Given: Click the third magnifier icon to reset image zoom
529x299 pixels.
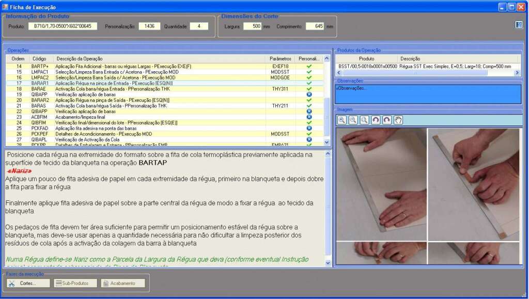Looking at the screenshot, I should pos(364,120).
